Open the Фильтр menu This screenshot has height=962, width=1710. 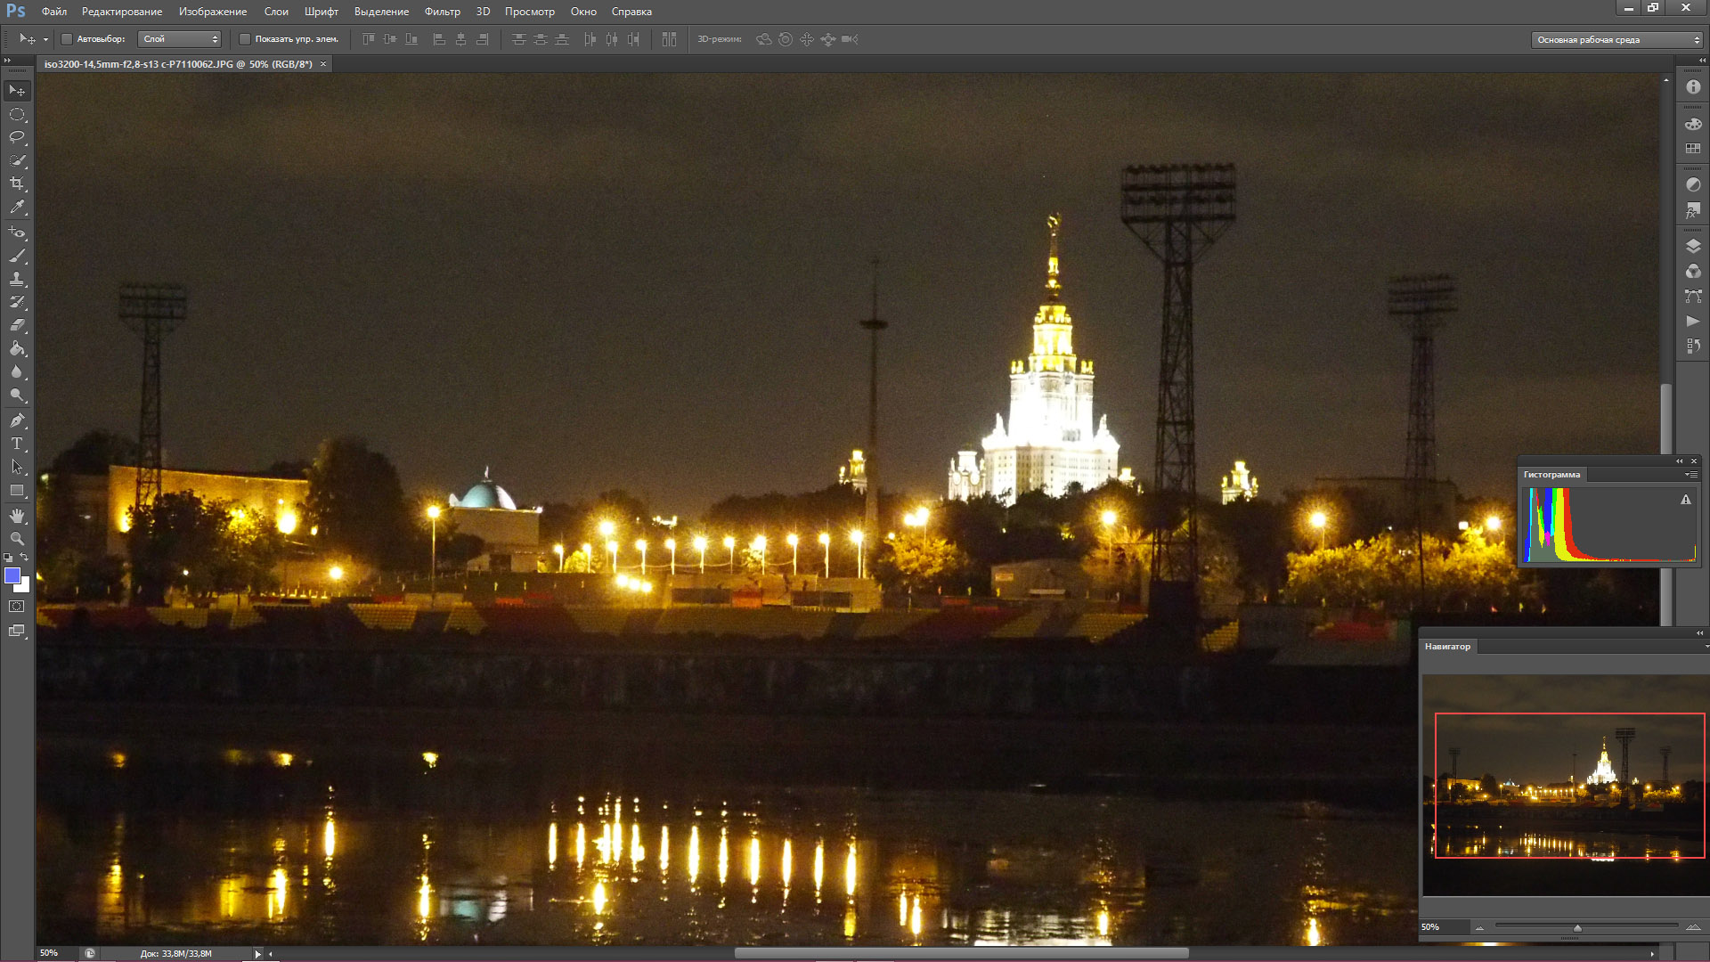pos(442,12)
